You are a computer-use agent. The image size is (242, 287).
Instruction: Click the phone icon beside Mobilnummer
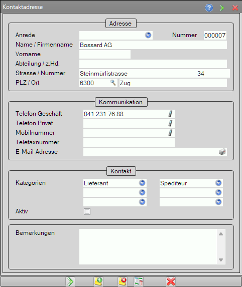point(170,133)
